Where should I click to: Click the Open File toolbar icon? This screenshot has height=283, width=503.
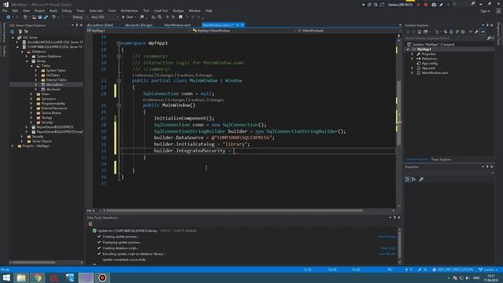[x=34, y=17]
